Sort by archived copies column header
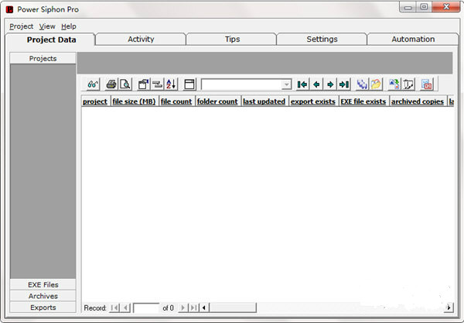Screen dimensions: 464x323 (x=418, y=101)
